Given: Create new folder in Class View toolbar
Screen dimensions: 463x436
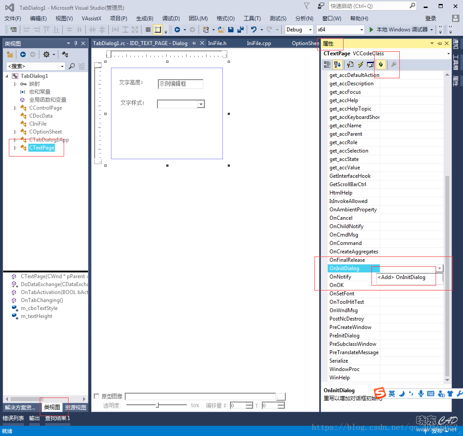Looking at the screenshot, I should 10,54.
